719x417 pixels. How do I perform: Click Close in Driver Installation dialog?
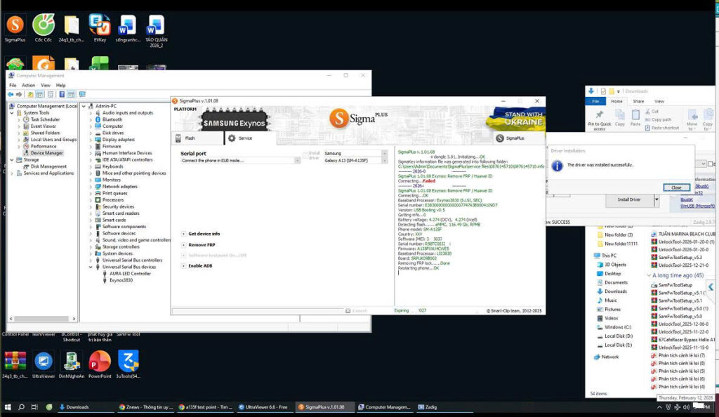coord(675,187)
